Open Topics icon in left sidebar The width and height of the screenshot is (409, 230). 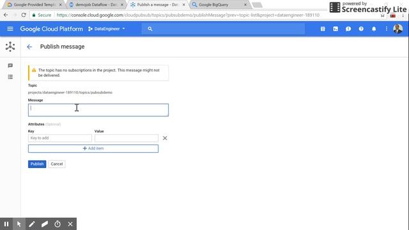10,65
